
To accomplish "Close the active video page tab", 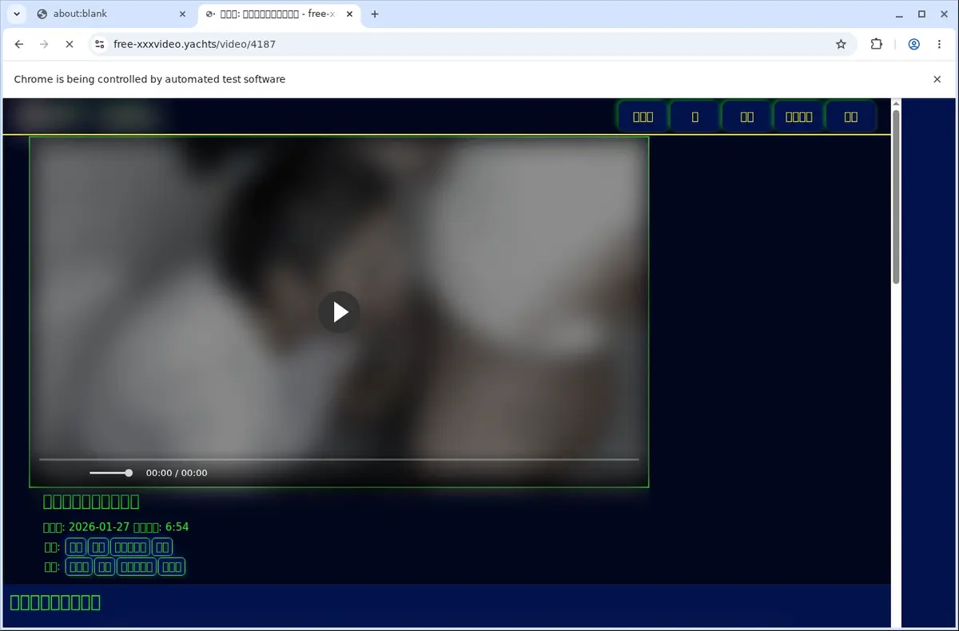I will click(350, 14).
